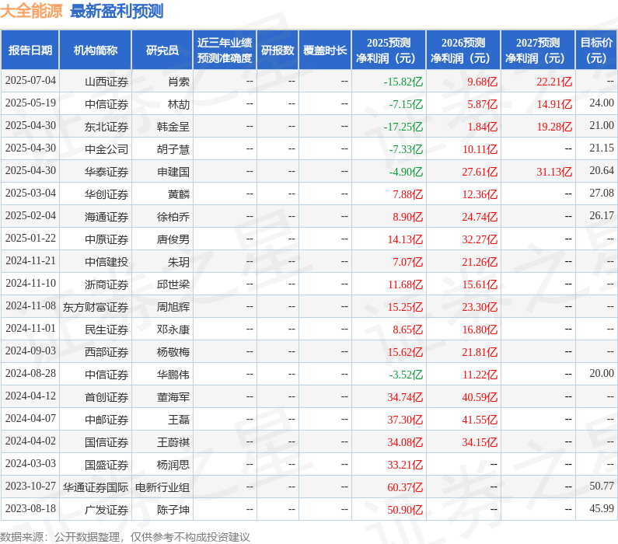Click the 近三年业绩预测准确度 column header
The image size is (618, 544).
[x=224, y=50]
